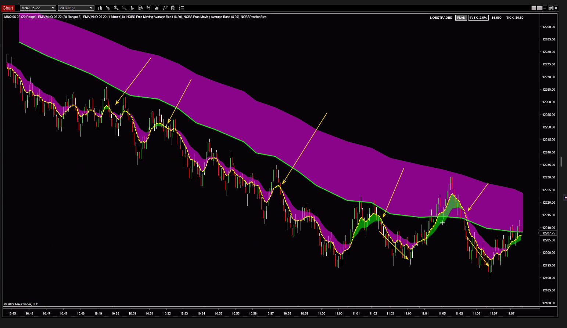This screenshot has width=567, height=328.
Task: Open the Data Series bars icon
Action: pyautogui.click(x=157, y=8)
